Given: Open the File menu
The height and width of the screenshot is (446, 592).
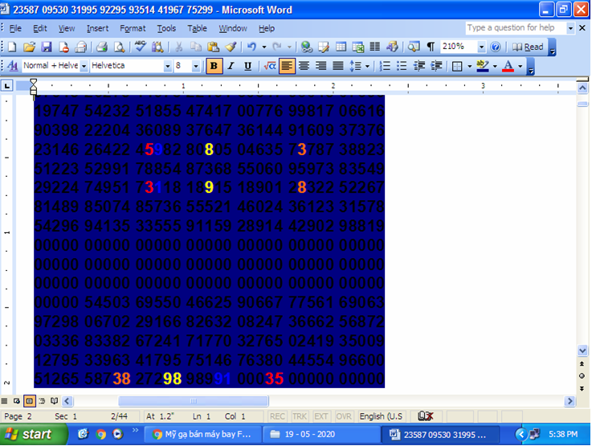Looking at the screenshot, I should [15, 28].
